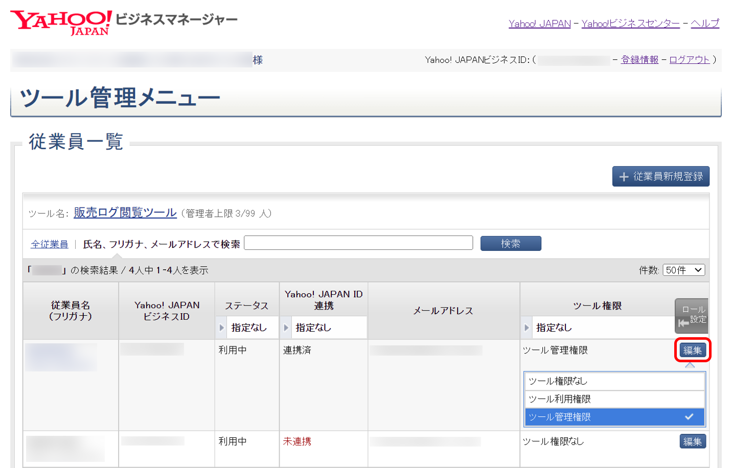
Task: Expand the ステータス 指定なし filter
Action: (248, 327)
